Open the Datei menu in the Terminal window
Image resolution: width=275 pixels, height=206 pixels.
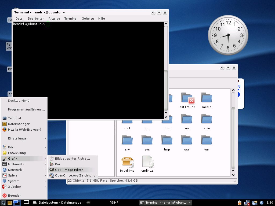(x=19, y=19)
